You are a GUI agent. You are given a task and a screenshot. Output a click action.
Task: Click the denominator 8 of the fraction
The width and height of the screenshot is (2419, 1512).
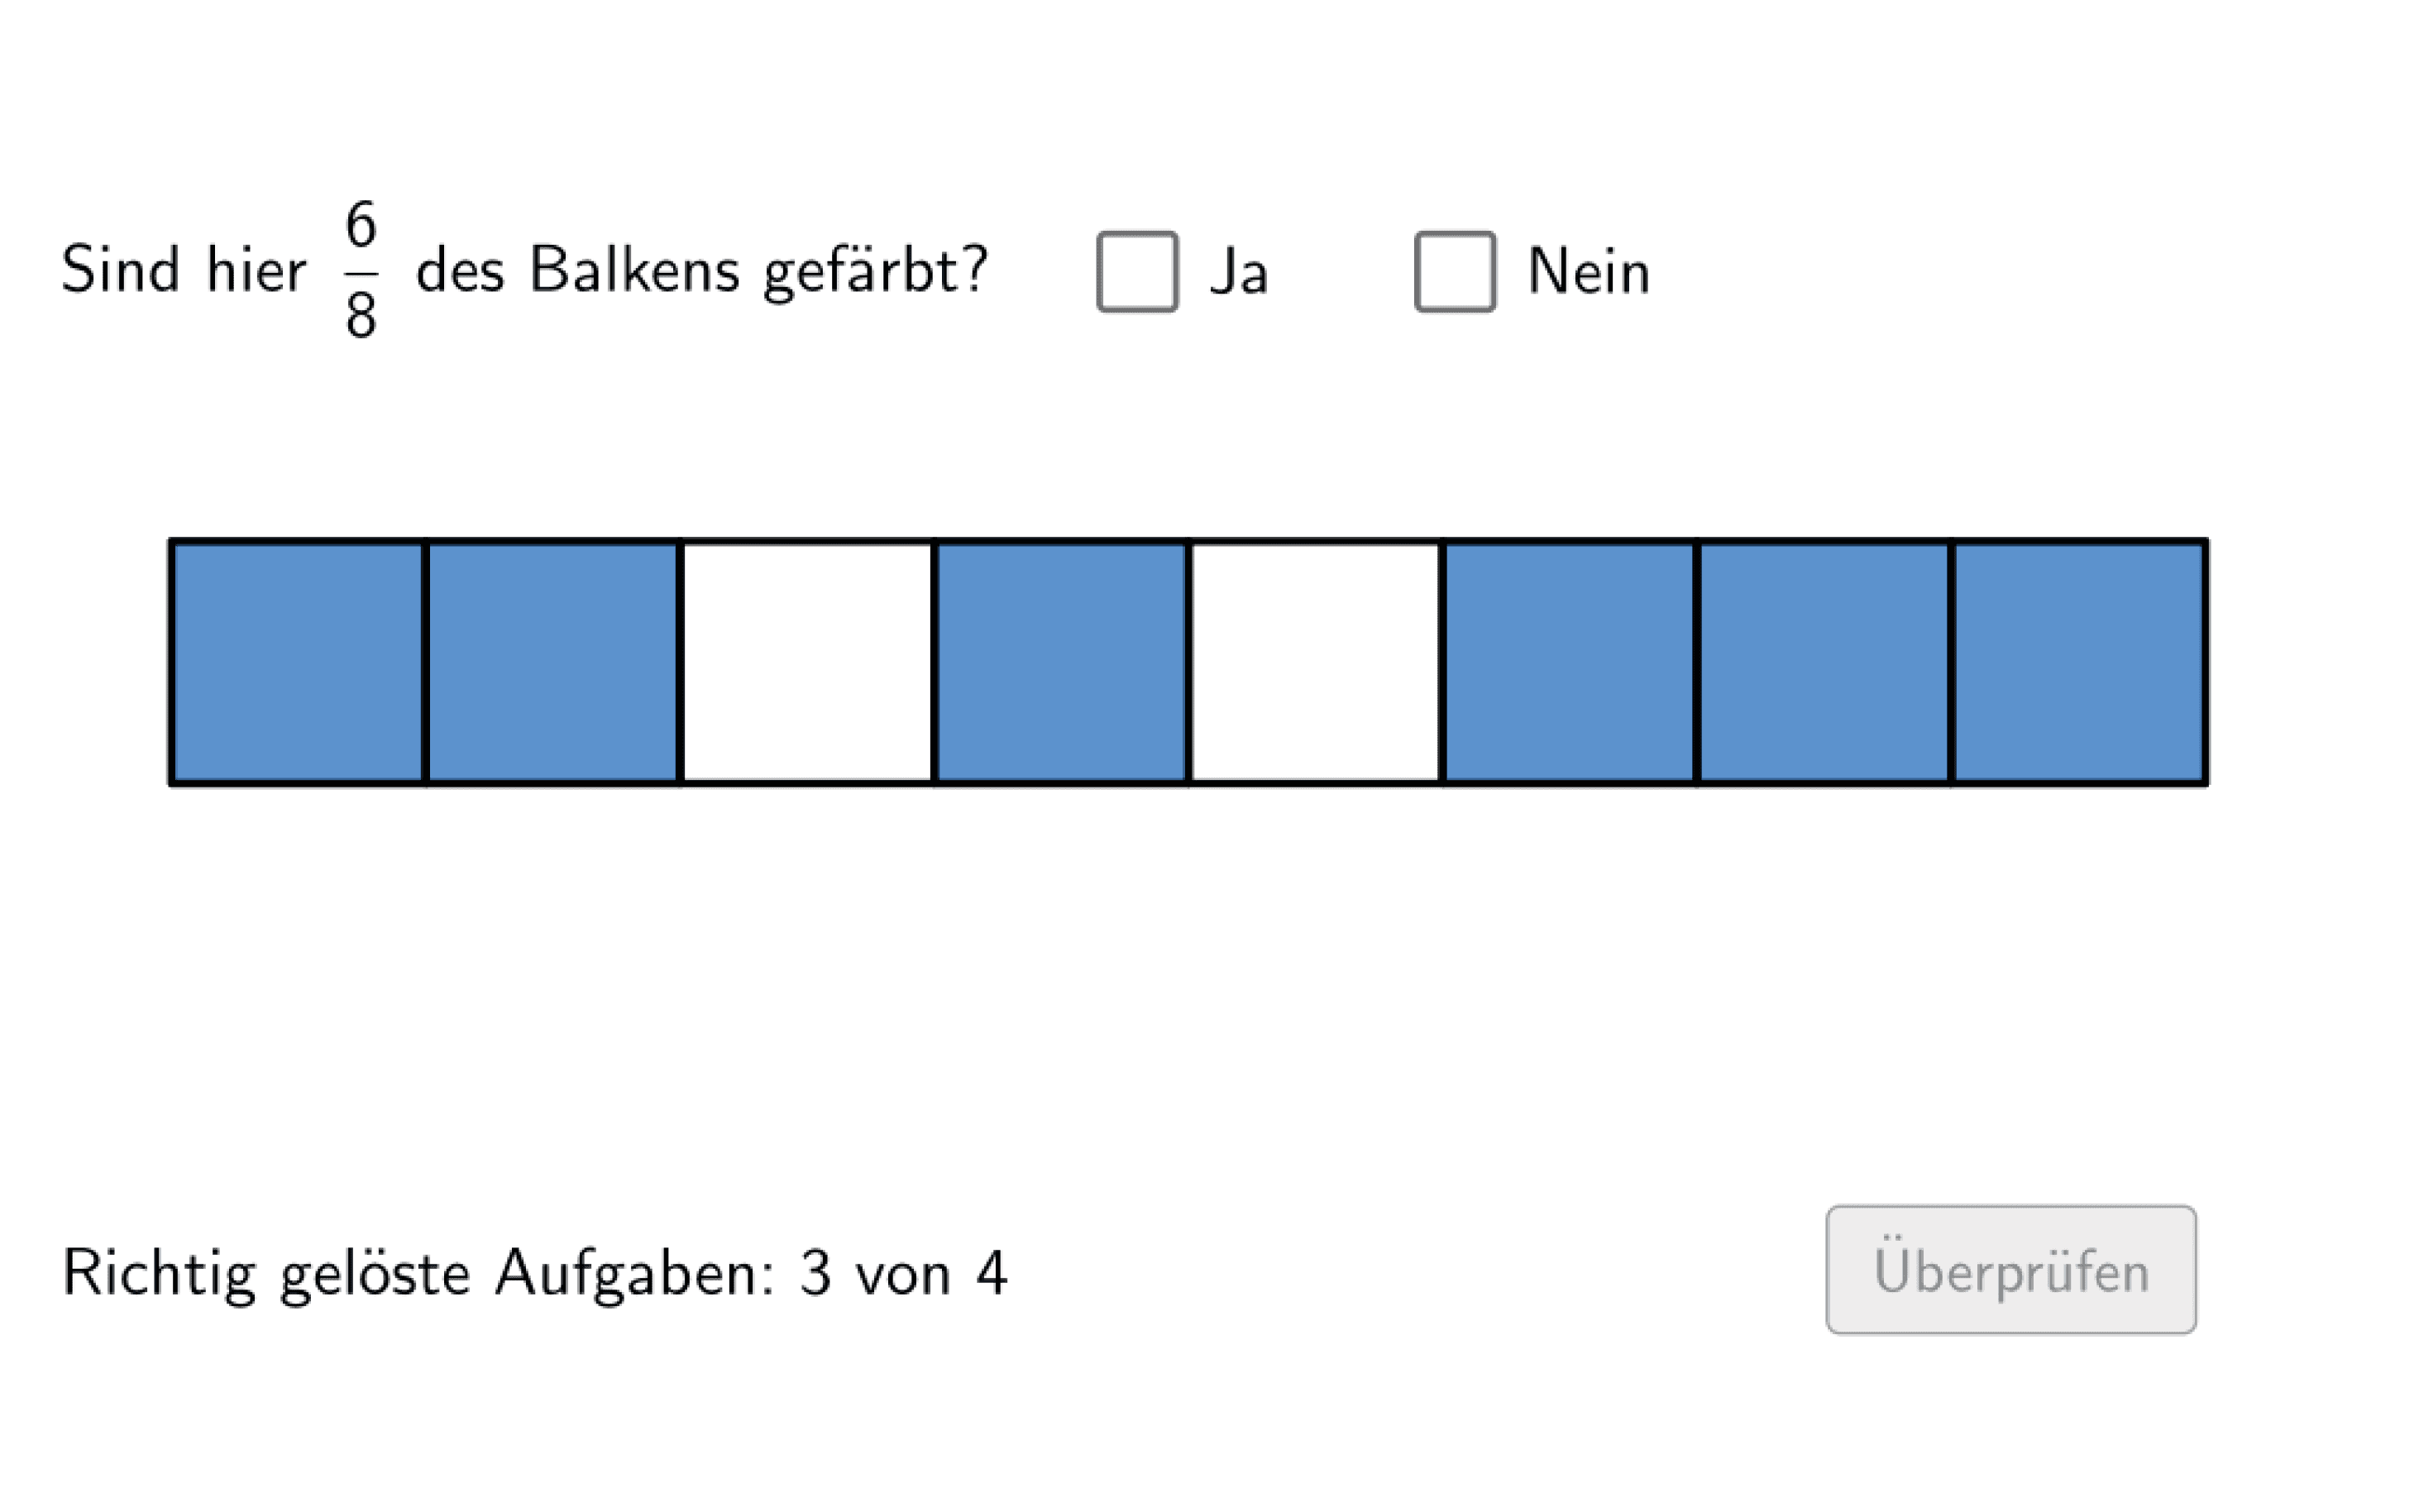[361, 316]
